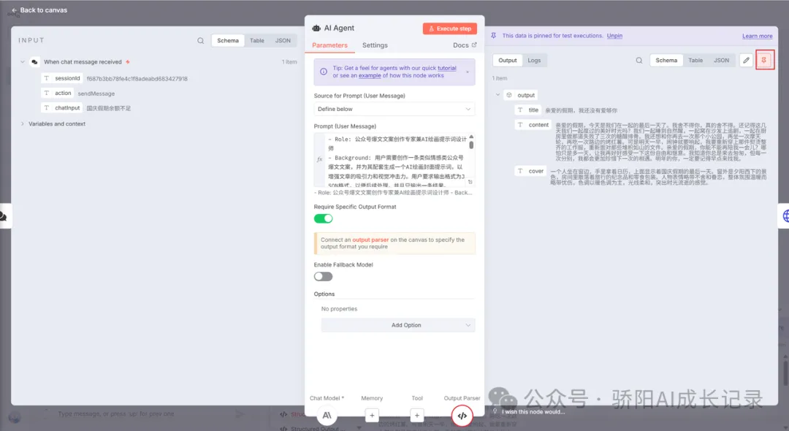Select the cover output field

click(x=531, y=171)
